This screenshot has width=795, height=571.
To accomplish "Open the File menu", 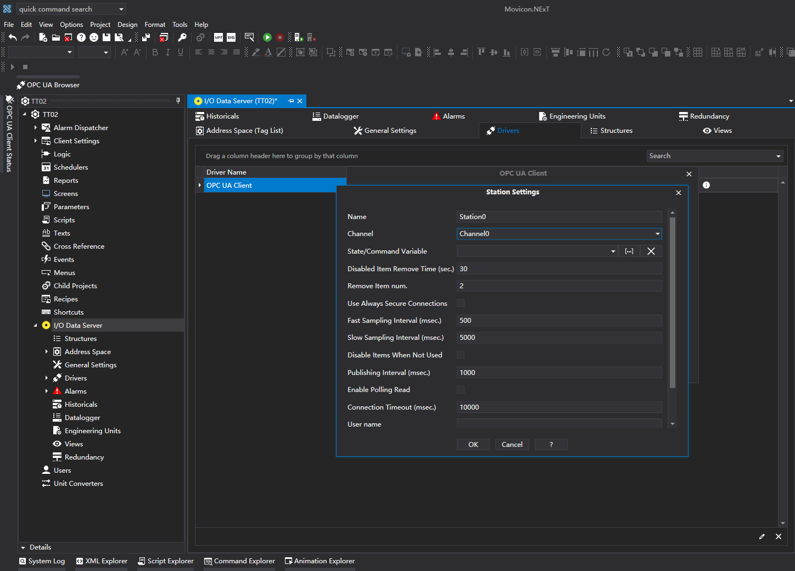I will pyautogui.click(x=9, y=24).
